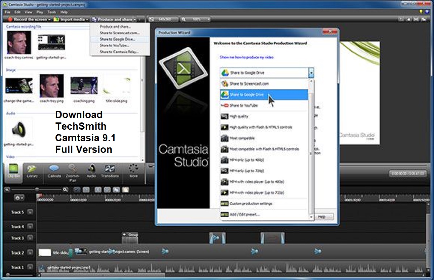Adjust the timeline zoom slider
Viewport: 434px width, 280px height.
[x=37, y=189]
